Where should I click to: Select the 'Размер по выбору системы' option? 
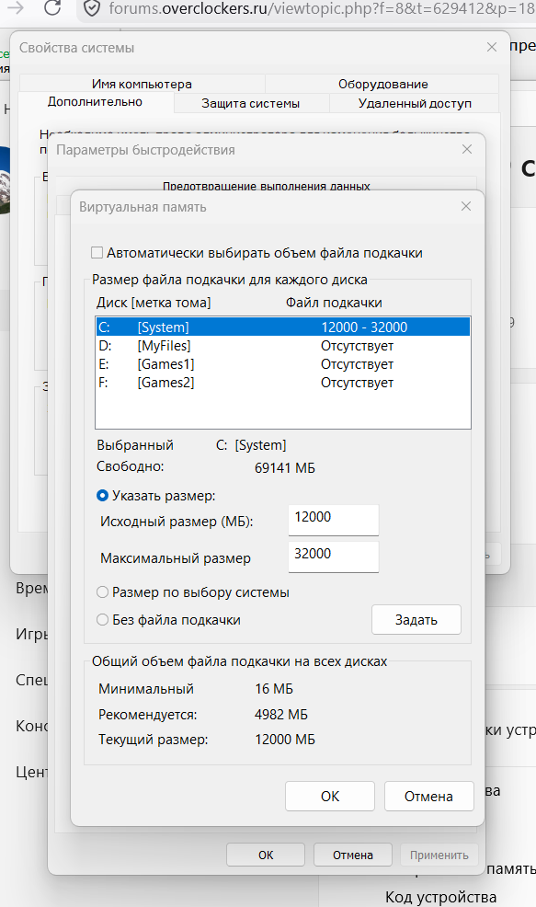coord(102,592)
